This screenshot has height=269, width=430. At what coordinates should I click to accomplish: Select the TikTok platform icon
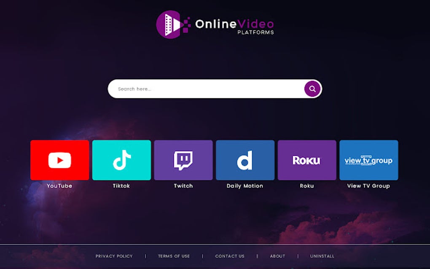[121, 159]
